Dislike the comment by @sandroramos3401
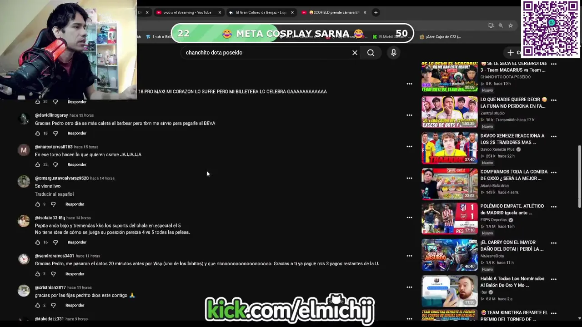Screen dimensions: 582x327 [x=53, y=274]
